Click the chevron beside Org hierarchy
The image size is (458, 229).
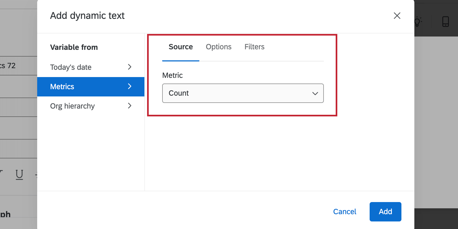[130, 106]
